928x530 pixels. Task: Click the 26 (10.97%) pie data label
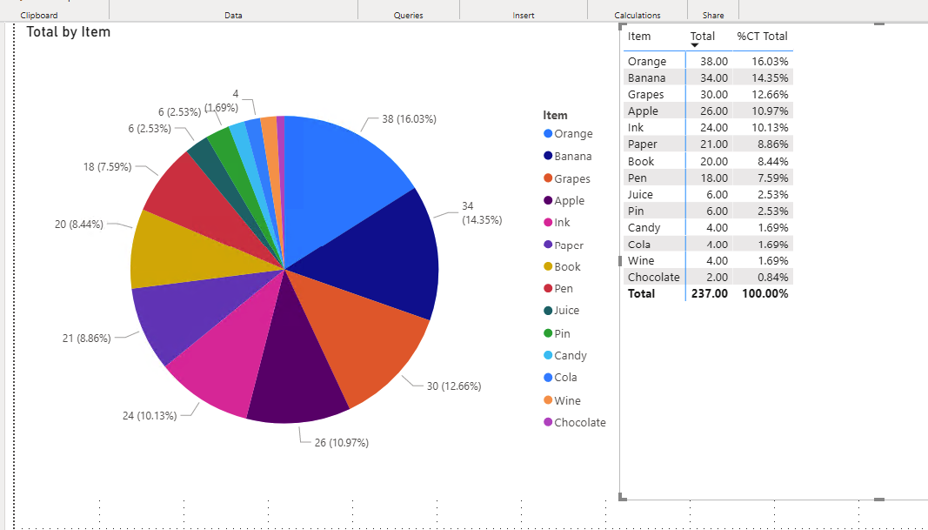tap(342, 442)
